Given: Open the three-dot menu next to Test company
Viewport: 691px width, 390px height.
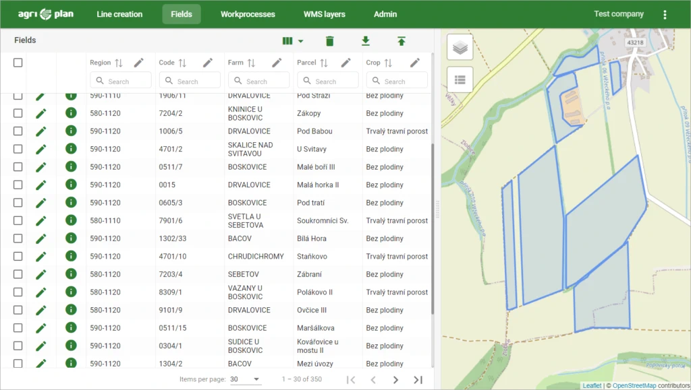Looking at the screenshot, I should pyautogui.click(x=665, y=13).
